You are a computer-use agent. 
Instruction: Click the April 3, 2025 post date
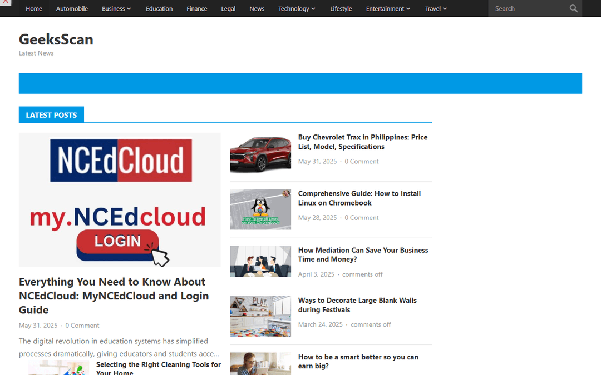point(316,274)
